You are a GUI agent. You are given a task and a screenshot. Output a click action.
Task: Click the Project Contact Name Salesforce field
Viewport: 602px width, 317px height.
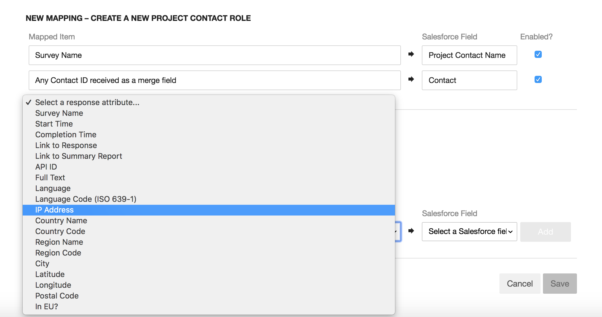469,55
